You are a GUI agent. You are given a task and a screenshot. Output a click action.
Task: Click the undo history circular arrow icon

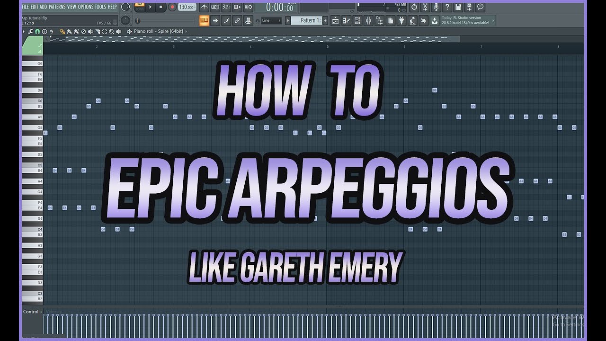click(414, 7)
